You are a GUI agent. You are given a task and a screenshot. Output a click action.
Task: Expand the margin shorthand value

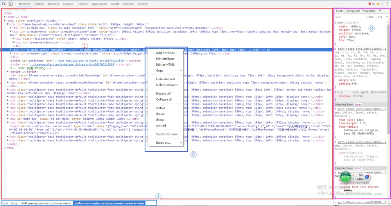(x=352, y=80)
